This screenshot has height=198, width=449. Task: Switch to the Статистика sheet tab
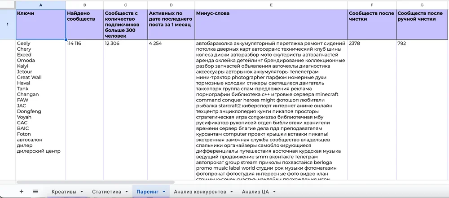pyautogui.click(x=106, y=192)
